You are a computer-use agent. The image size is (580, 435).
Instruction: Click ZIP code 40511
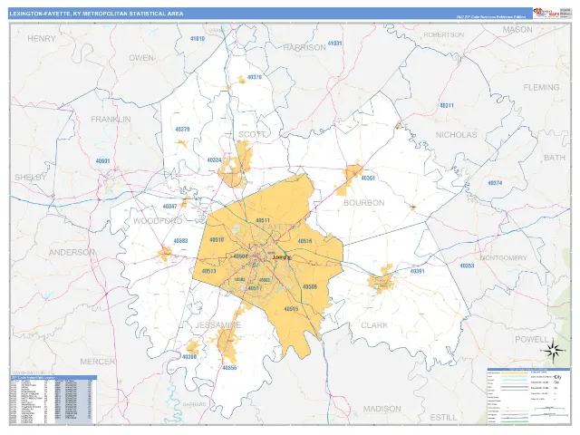(x=263, y=220)
